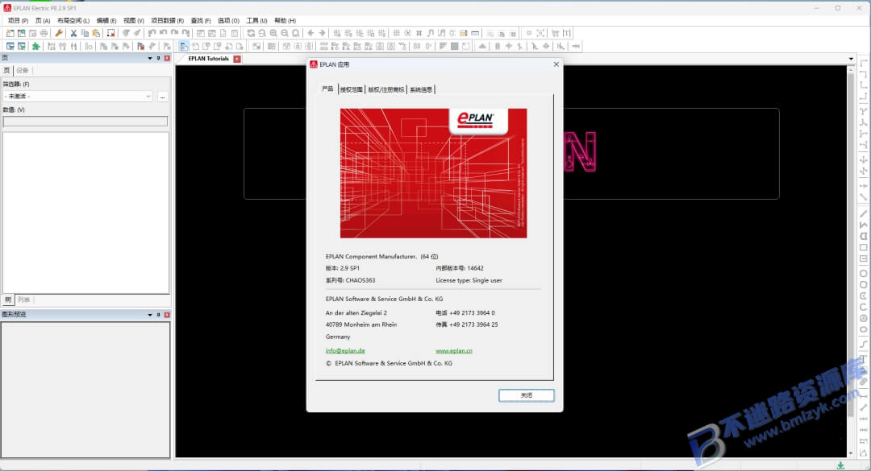
Task: Pin the 页 (Pages) panel
Action: [x=158, y=58]
